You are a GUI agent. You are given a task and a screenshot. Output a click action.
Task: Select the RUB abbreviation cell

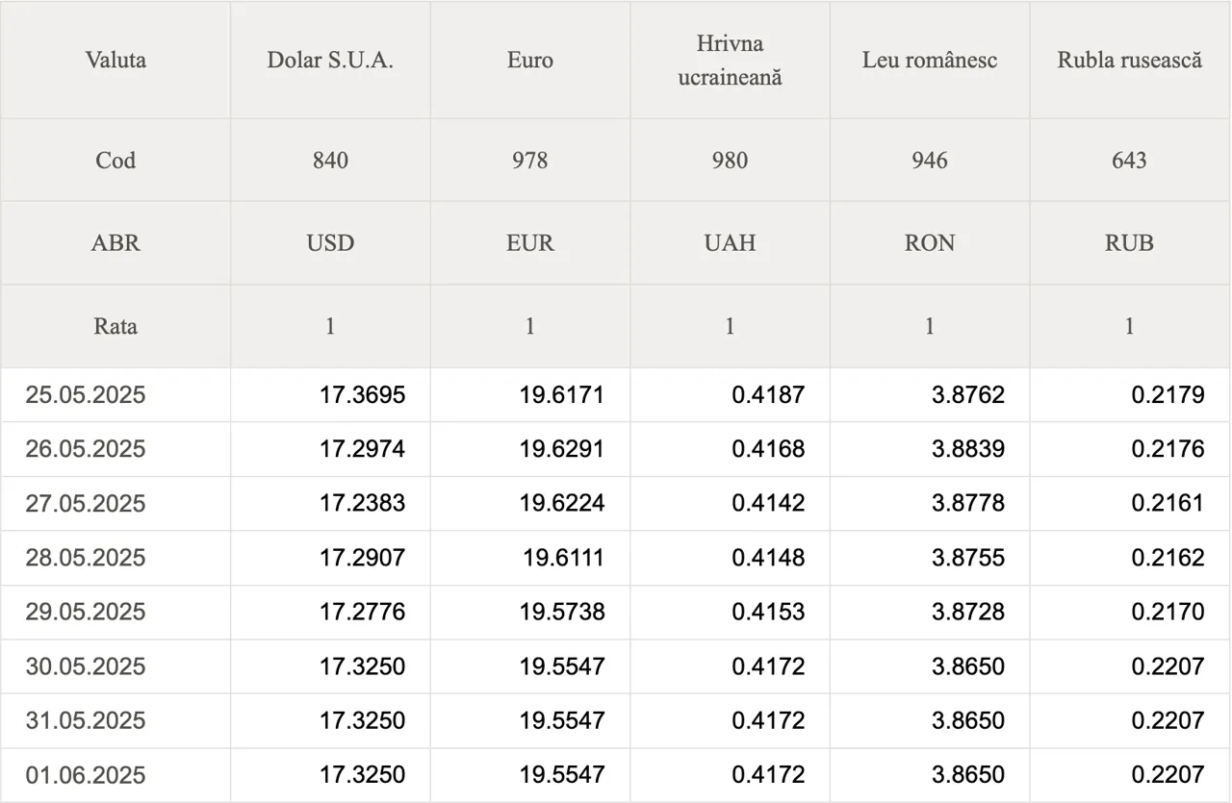1130,243
